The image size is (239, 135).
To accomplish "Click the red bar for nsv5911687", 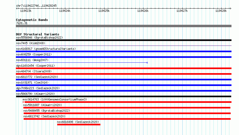I will (127, 108).
